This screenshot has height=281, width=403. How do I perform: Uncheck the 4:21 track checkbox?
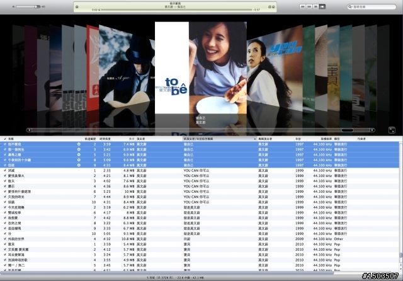point(5,176)
